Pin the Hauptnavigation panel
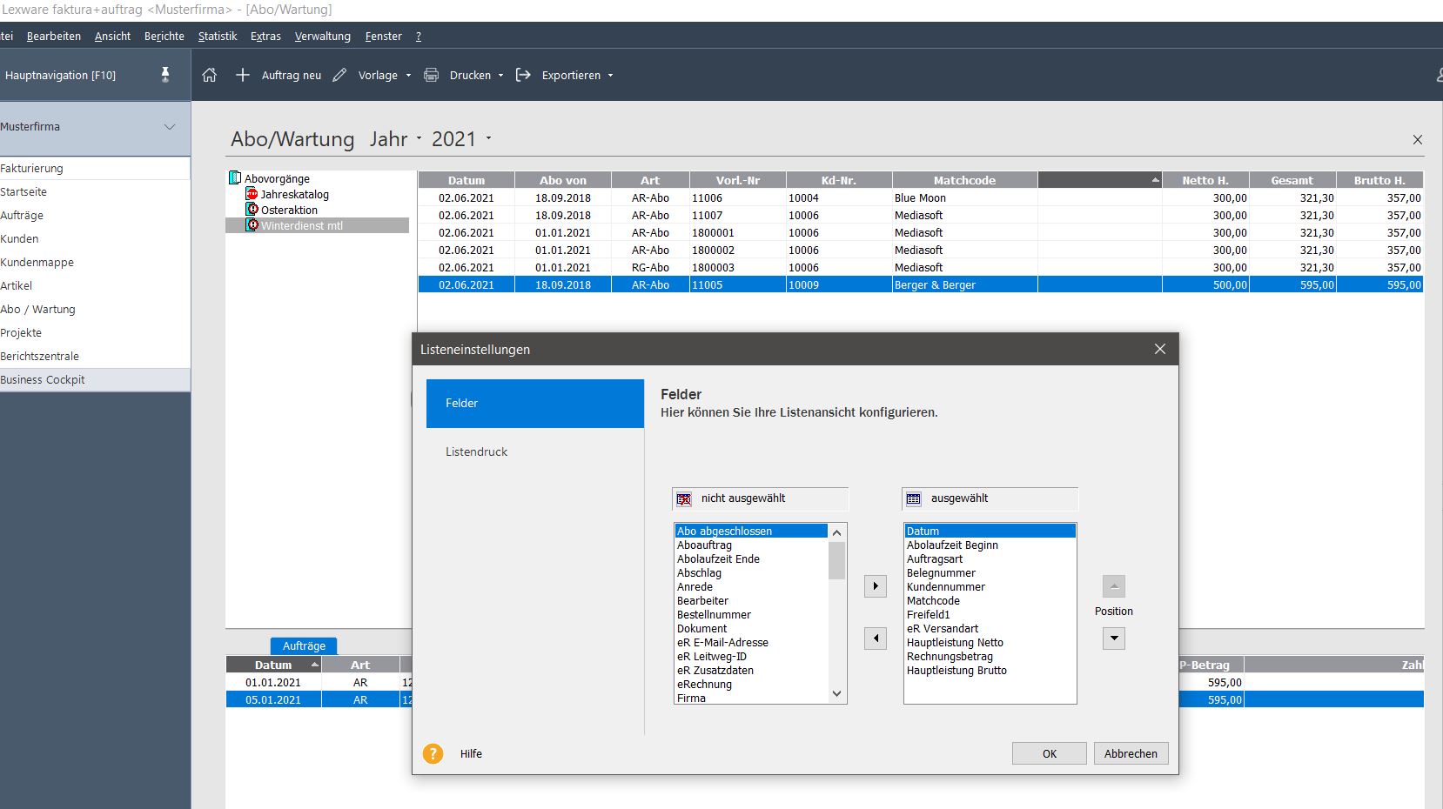 click(165, 75)
